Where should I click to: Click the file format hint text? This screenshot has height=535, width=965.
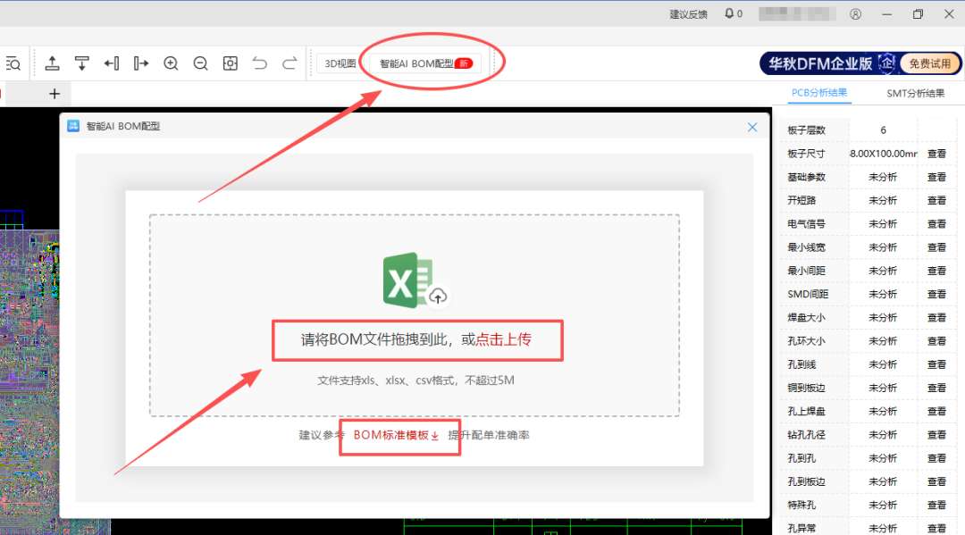point(415,380)
